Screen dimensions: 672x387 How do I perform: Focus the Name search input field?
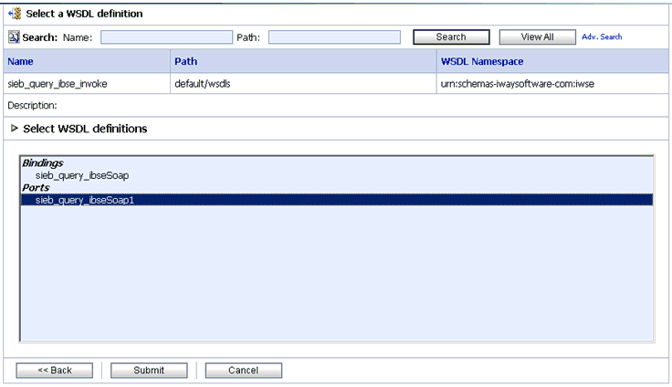tap(166, 37)
